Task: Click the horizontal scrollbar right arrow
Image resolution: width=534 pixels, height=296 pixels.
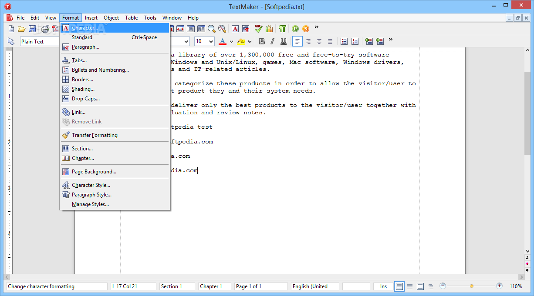Action: (x=521, y=277)
